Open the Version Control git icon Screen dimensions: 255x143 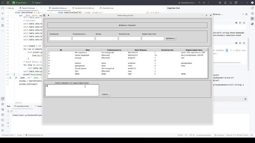coord(3,131)
